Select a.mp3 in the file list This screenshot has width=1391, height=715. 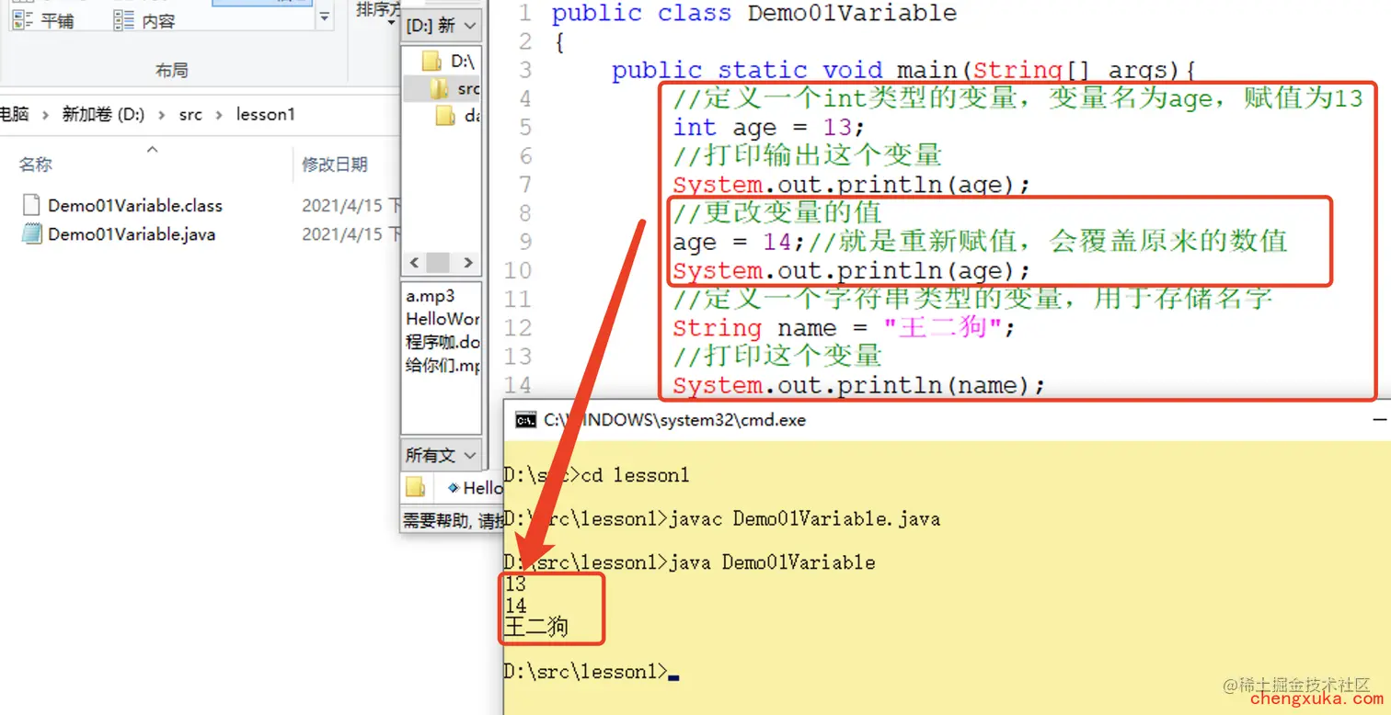click(x=431, y=297)
